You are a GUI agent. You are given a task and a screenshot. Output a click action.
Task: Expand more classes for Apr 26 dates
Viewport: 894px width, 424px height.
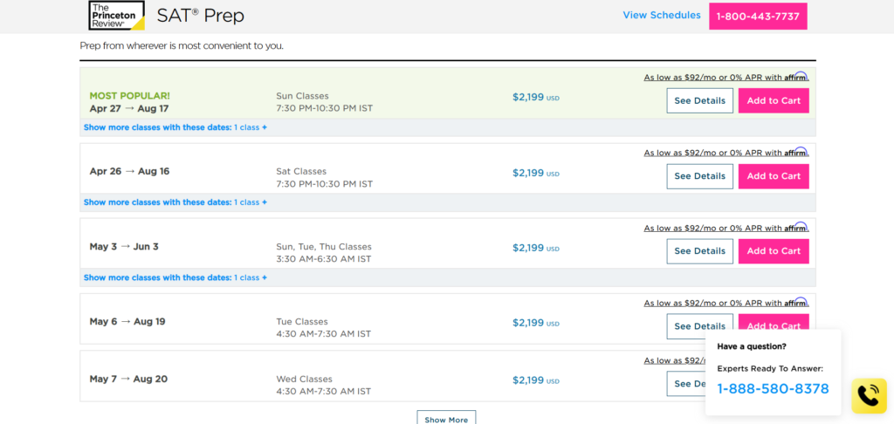click(175, 202)
